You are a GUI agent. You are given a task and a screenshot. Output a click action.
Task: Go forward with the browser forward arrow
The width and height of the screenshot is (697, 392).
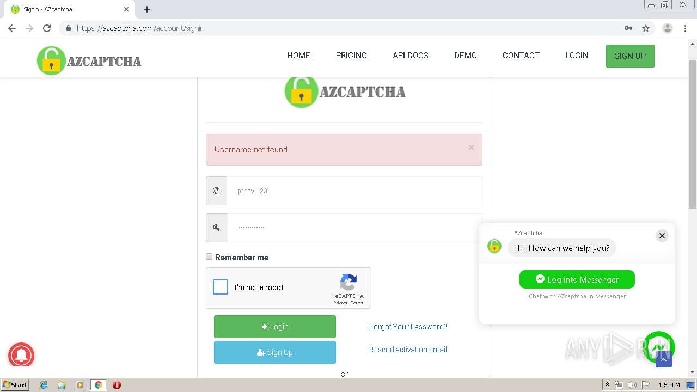pyautogui.click(x=29, y=28)
